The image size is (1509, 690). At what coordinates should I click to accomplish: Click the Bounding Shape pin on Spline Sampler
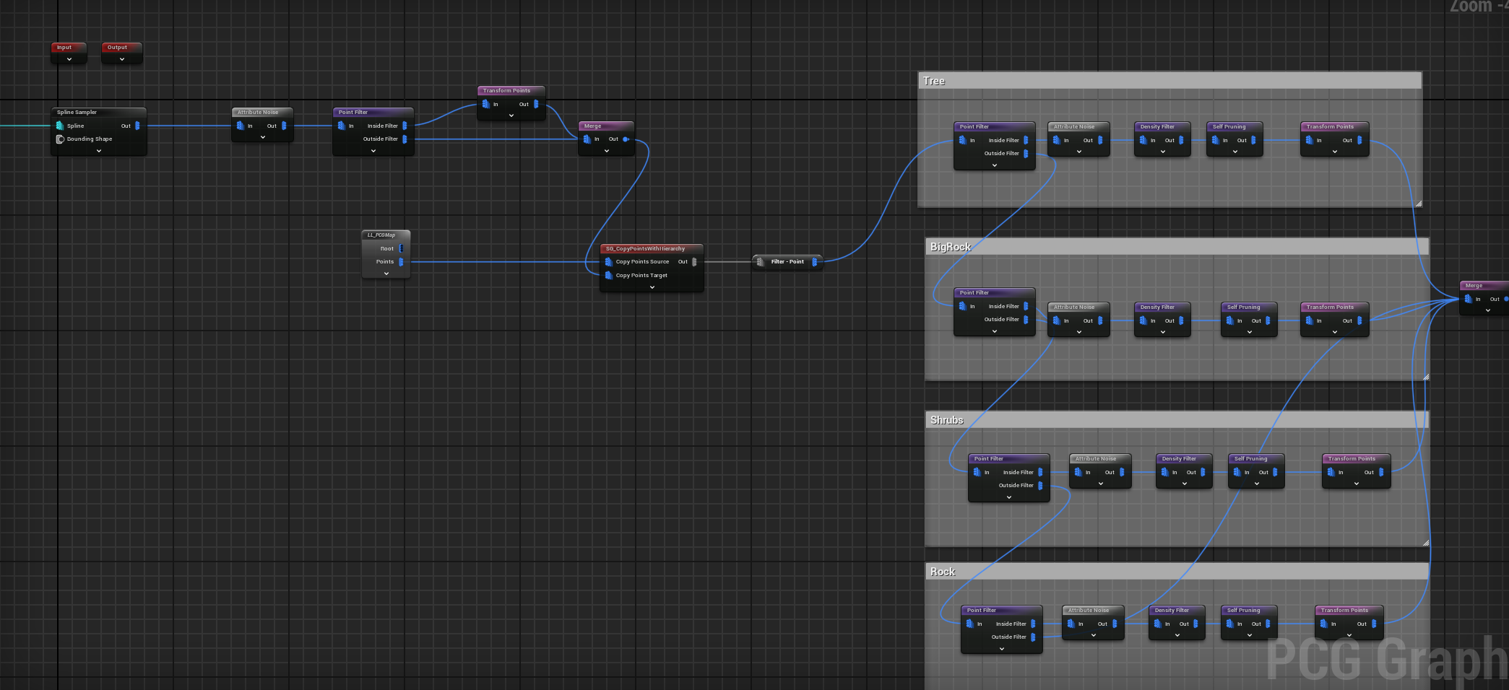[60, 139]
